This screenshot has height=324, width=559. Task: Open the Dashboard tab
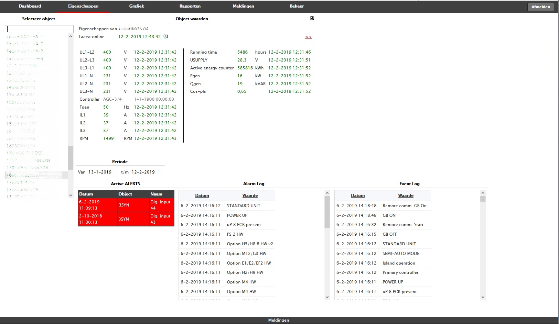point(30,6)
